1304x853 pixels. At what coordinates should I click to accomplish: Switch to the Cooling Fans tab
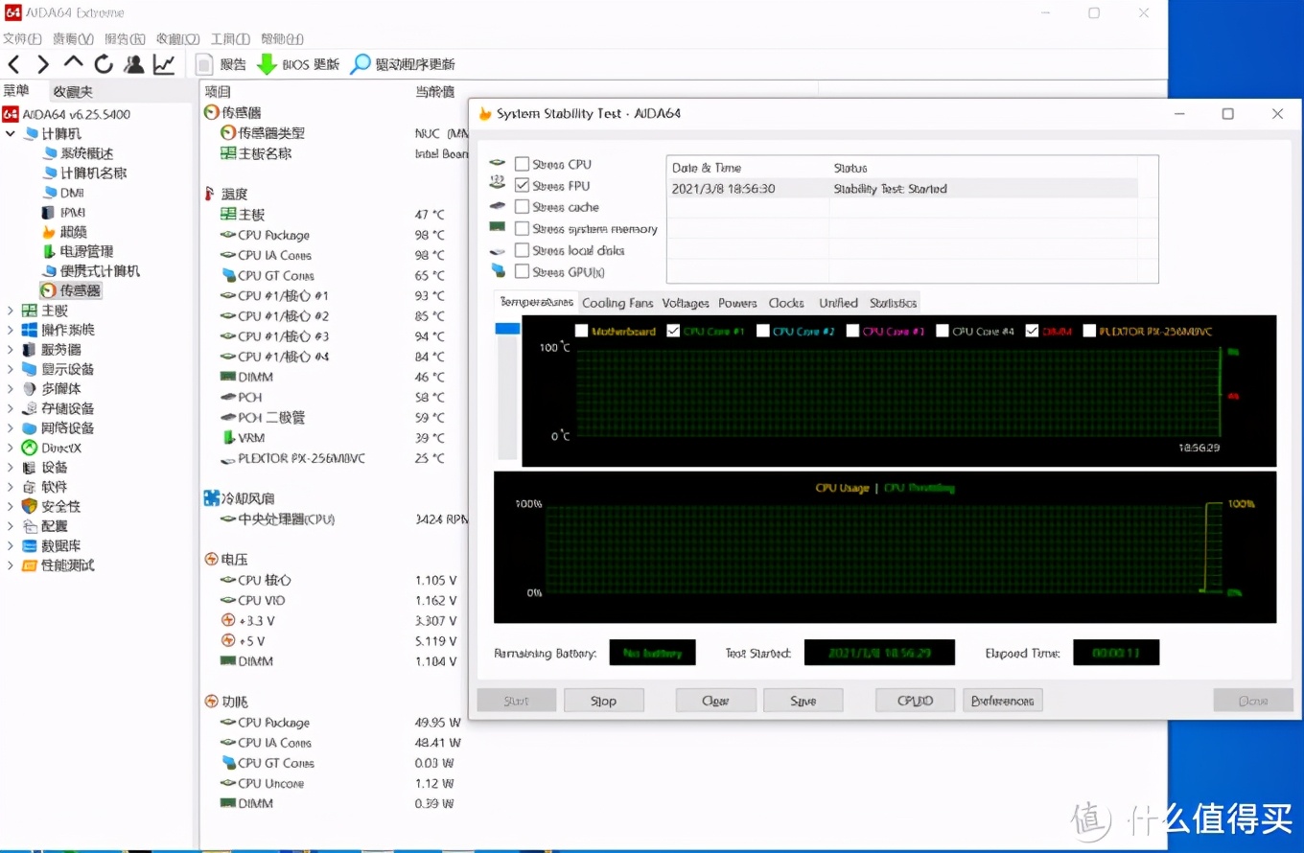(617, 303)
